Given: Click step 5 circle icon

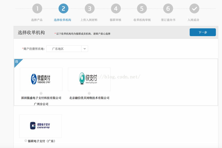Looking at the screenshot, I should [142, 8].
